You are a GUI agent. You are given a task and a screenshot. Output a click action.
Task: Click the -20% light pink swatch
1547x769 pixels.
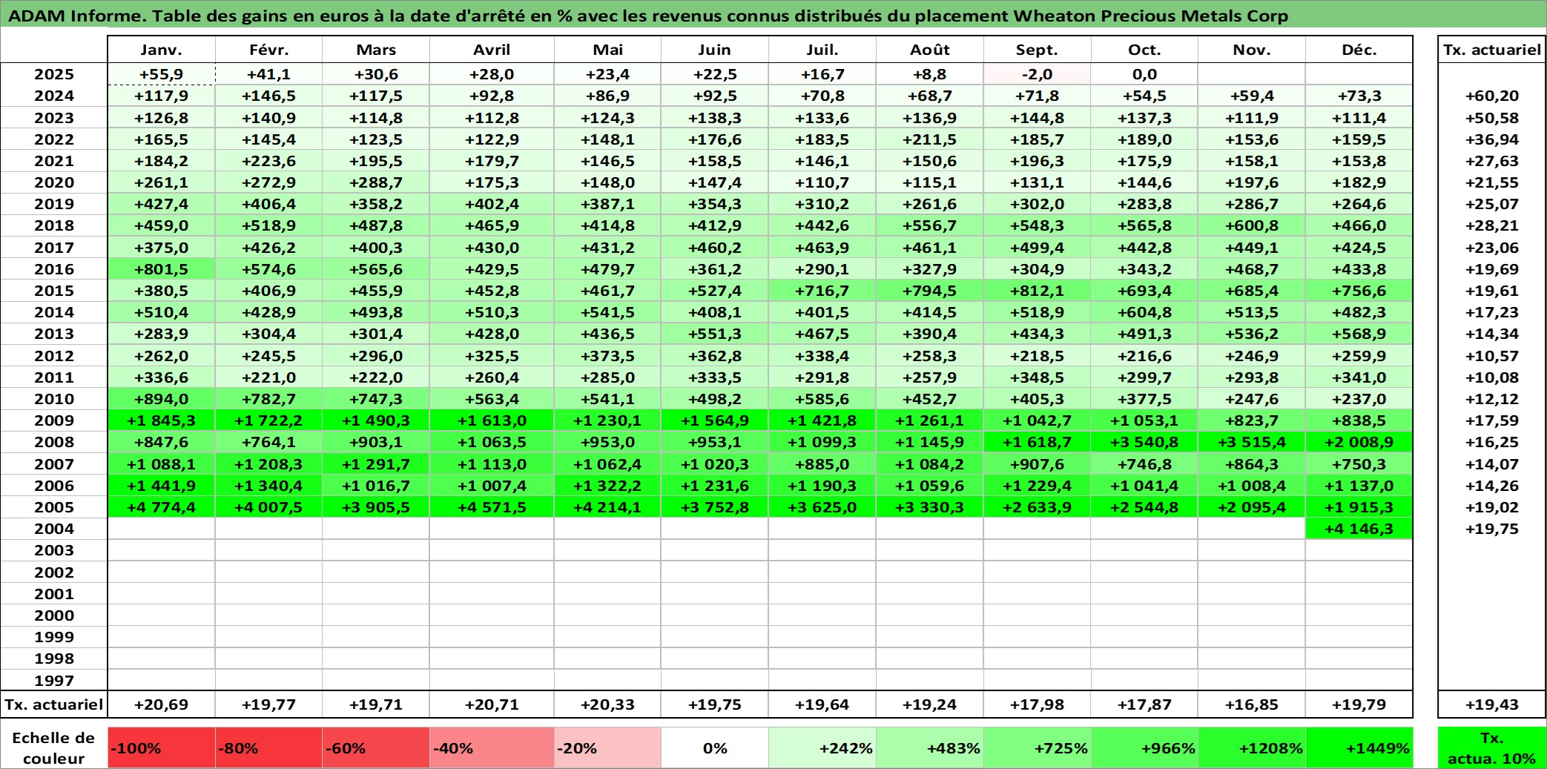tap(607, 747)
